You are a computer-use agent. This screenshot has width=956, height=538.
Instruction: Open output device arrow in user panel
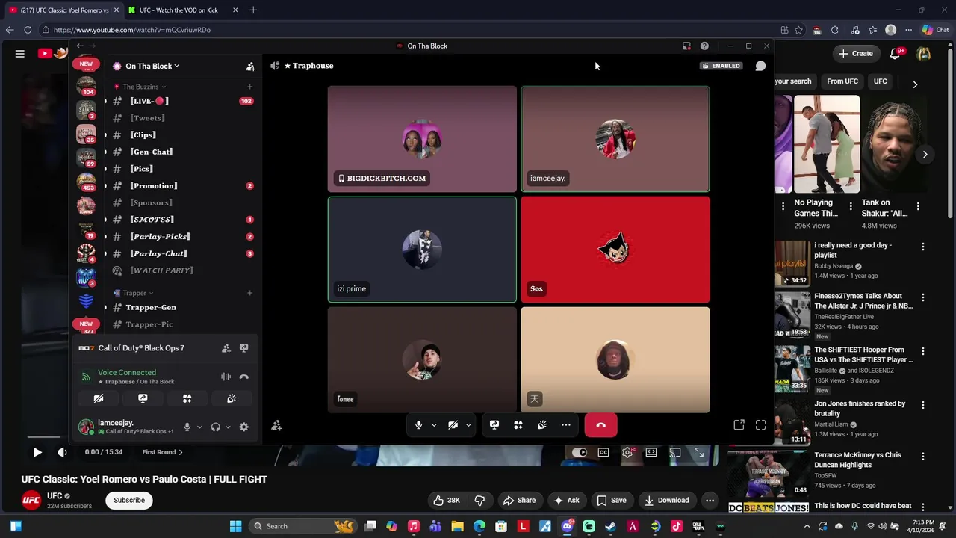[x=228, y=427]
